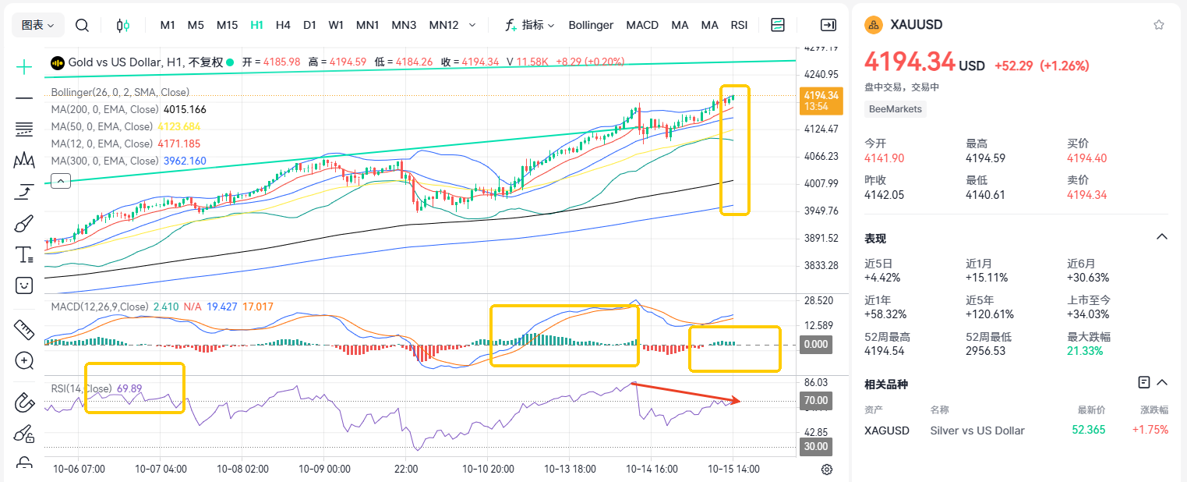The image size is (1187, 482).
Task: Add XAUUSD to favorites star
Action: 1159,25
